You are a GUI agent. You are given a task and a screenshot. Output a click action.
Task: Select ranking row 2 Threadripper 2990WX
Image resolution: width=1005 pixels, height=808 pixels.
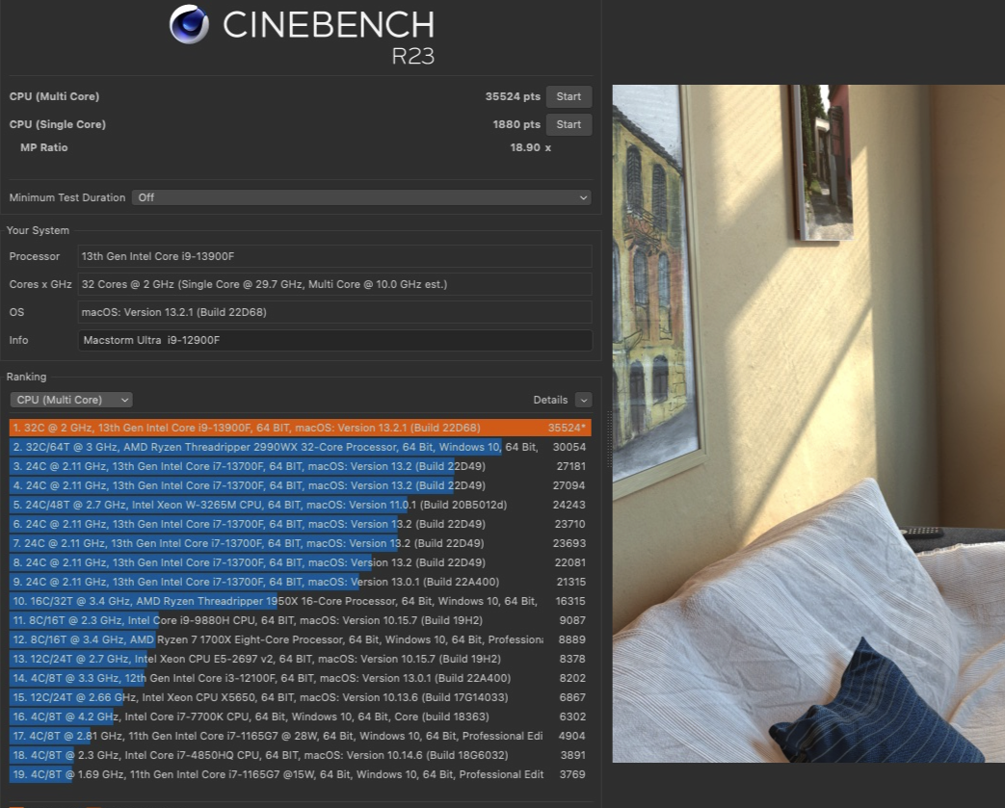point(300,447)
